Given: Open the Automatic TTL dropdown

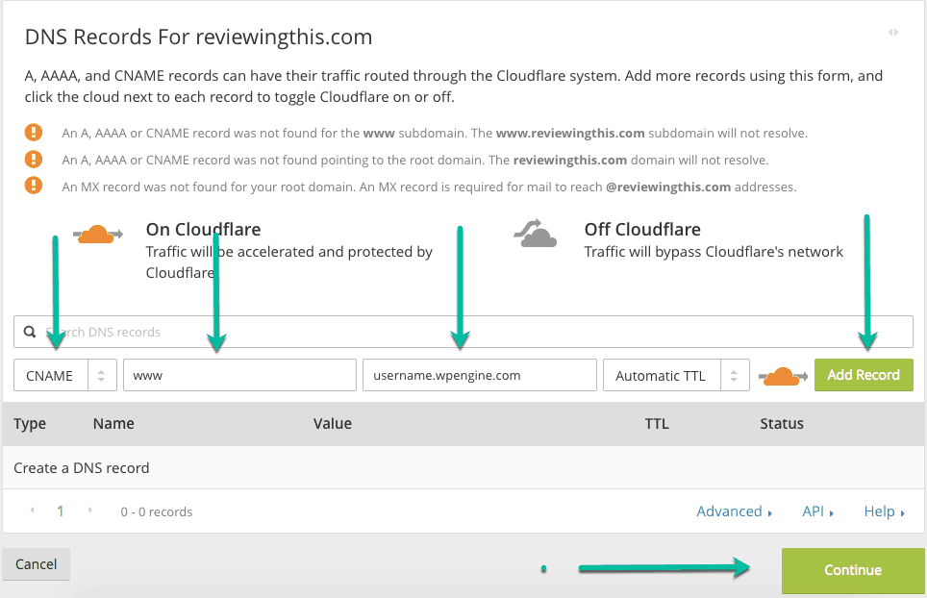Looking at the screenshot, I should (676, 375).
